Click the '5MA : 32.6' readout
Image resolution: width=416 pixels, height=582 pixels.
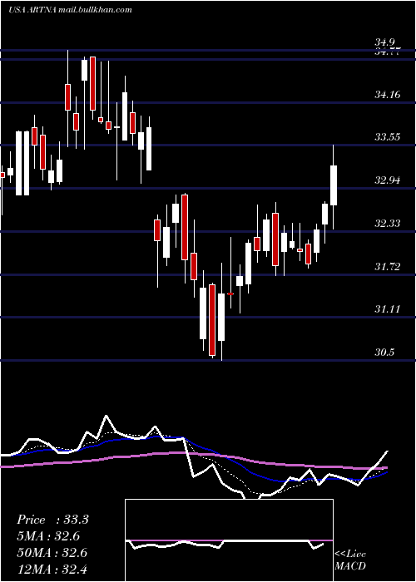click(48, 536)
